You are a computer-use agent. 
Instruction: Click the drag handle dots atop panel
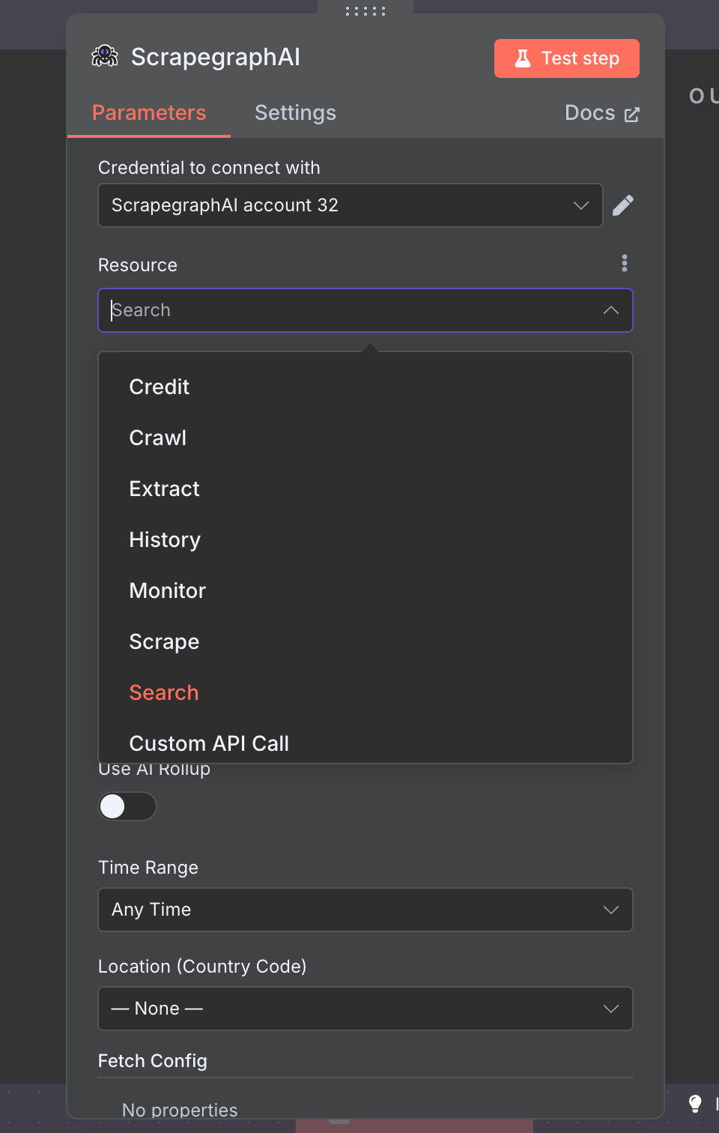[x=365, y=11]
